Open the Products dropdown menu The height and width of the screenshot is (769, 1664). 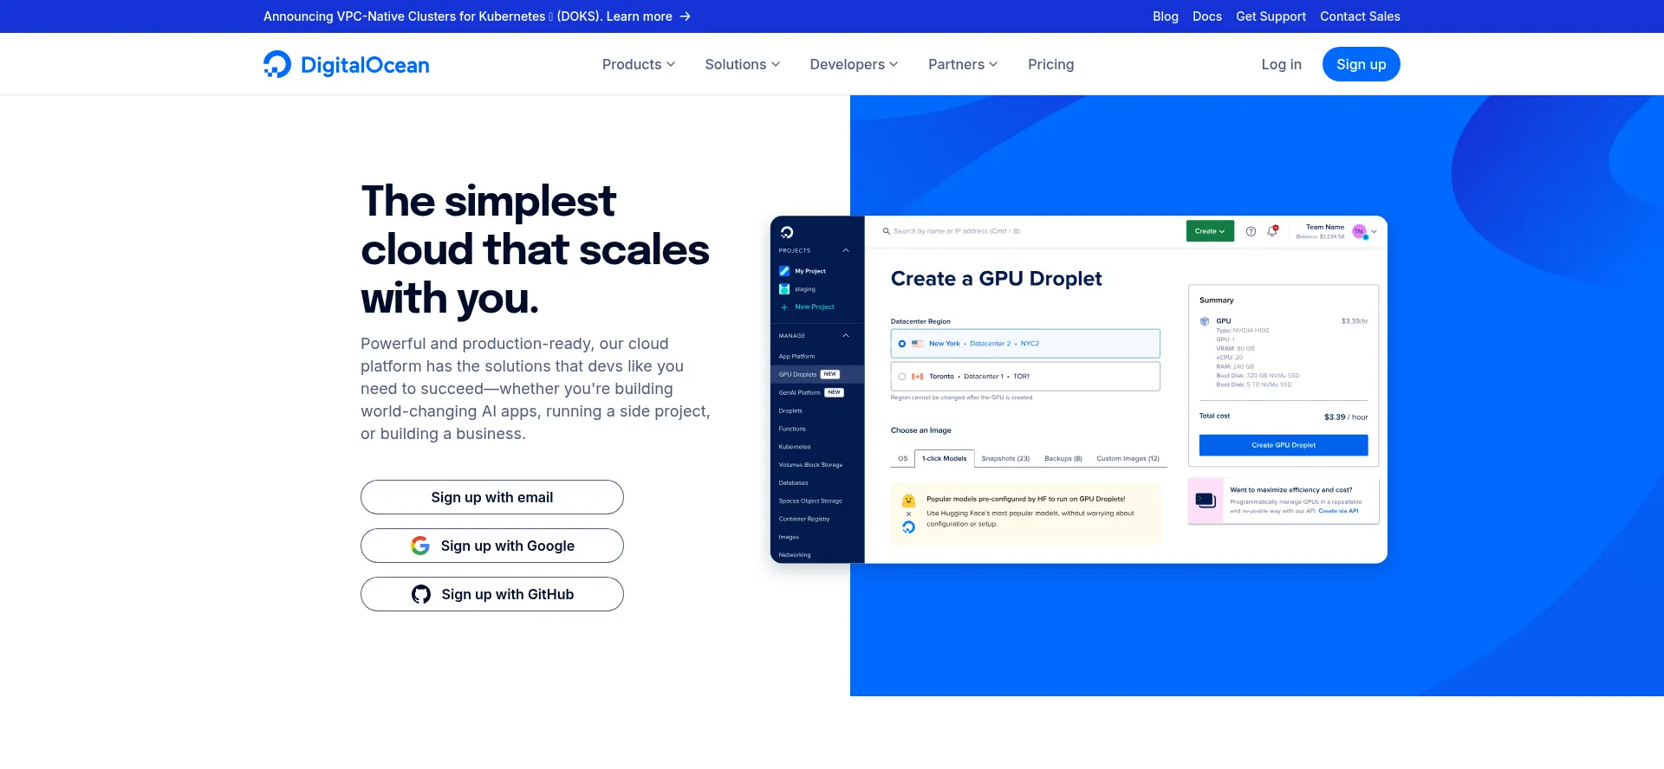coord(639,64)
